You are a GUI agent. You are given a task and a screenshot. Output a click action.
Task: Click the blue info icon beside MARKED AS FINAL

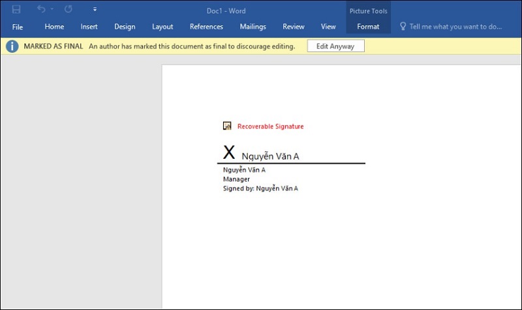click(x=12, y=46)
